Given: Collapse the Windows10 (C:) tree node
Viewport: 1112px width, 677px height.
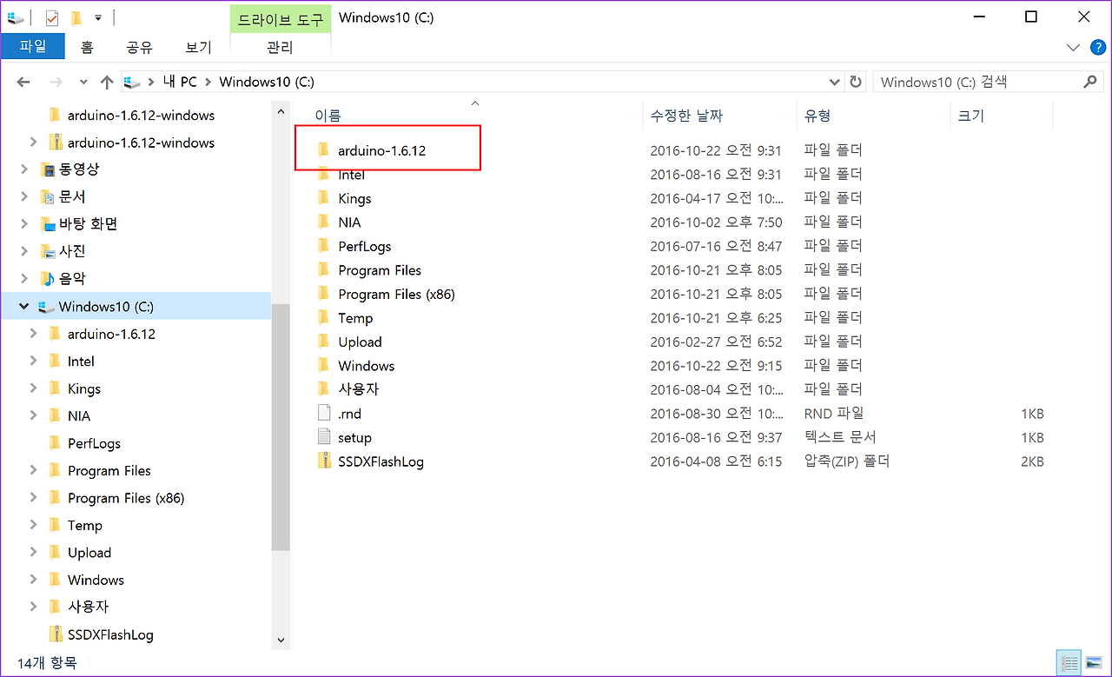Looking at the screenshot, I should 24,307.
